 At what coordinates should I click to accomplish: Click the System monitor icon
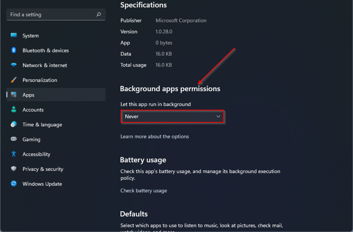(14, 35)
